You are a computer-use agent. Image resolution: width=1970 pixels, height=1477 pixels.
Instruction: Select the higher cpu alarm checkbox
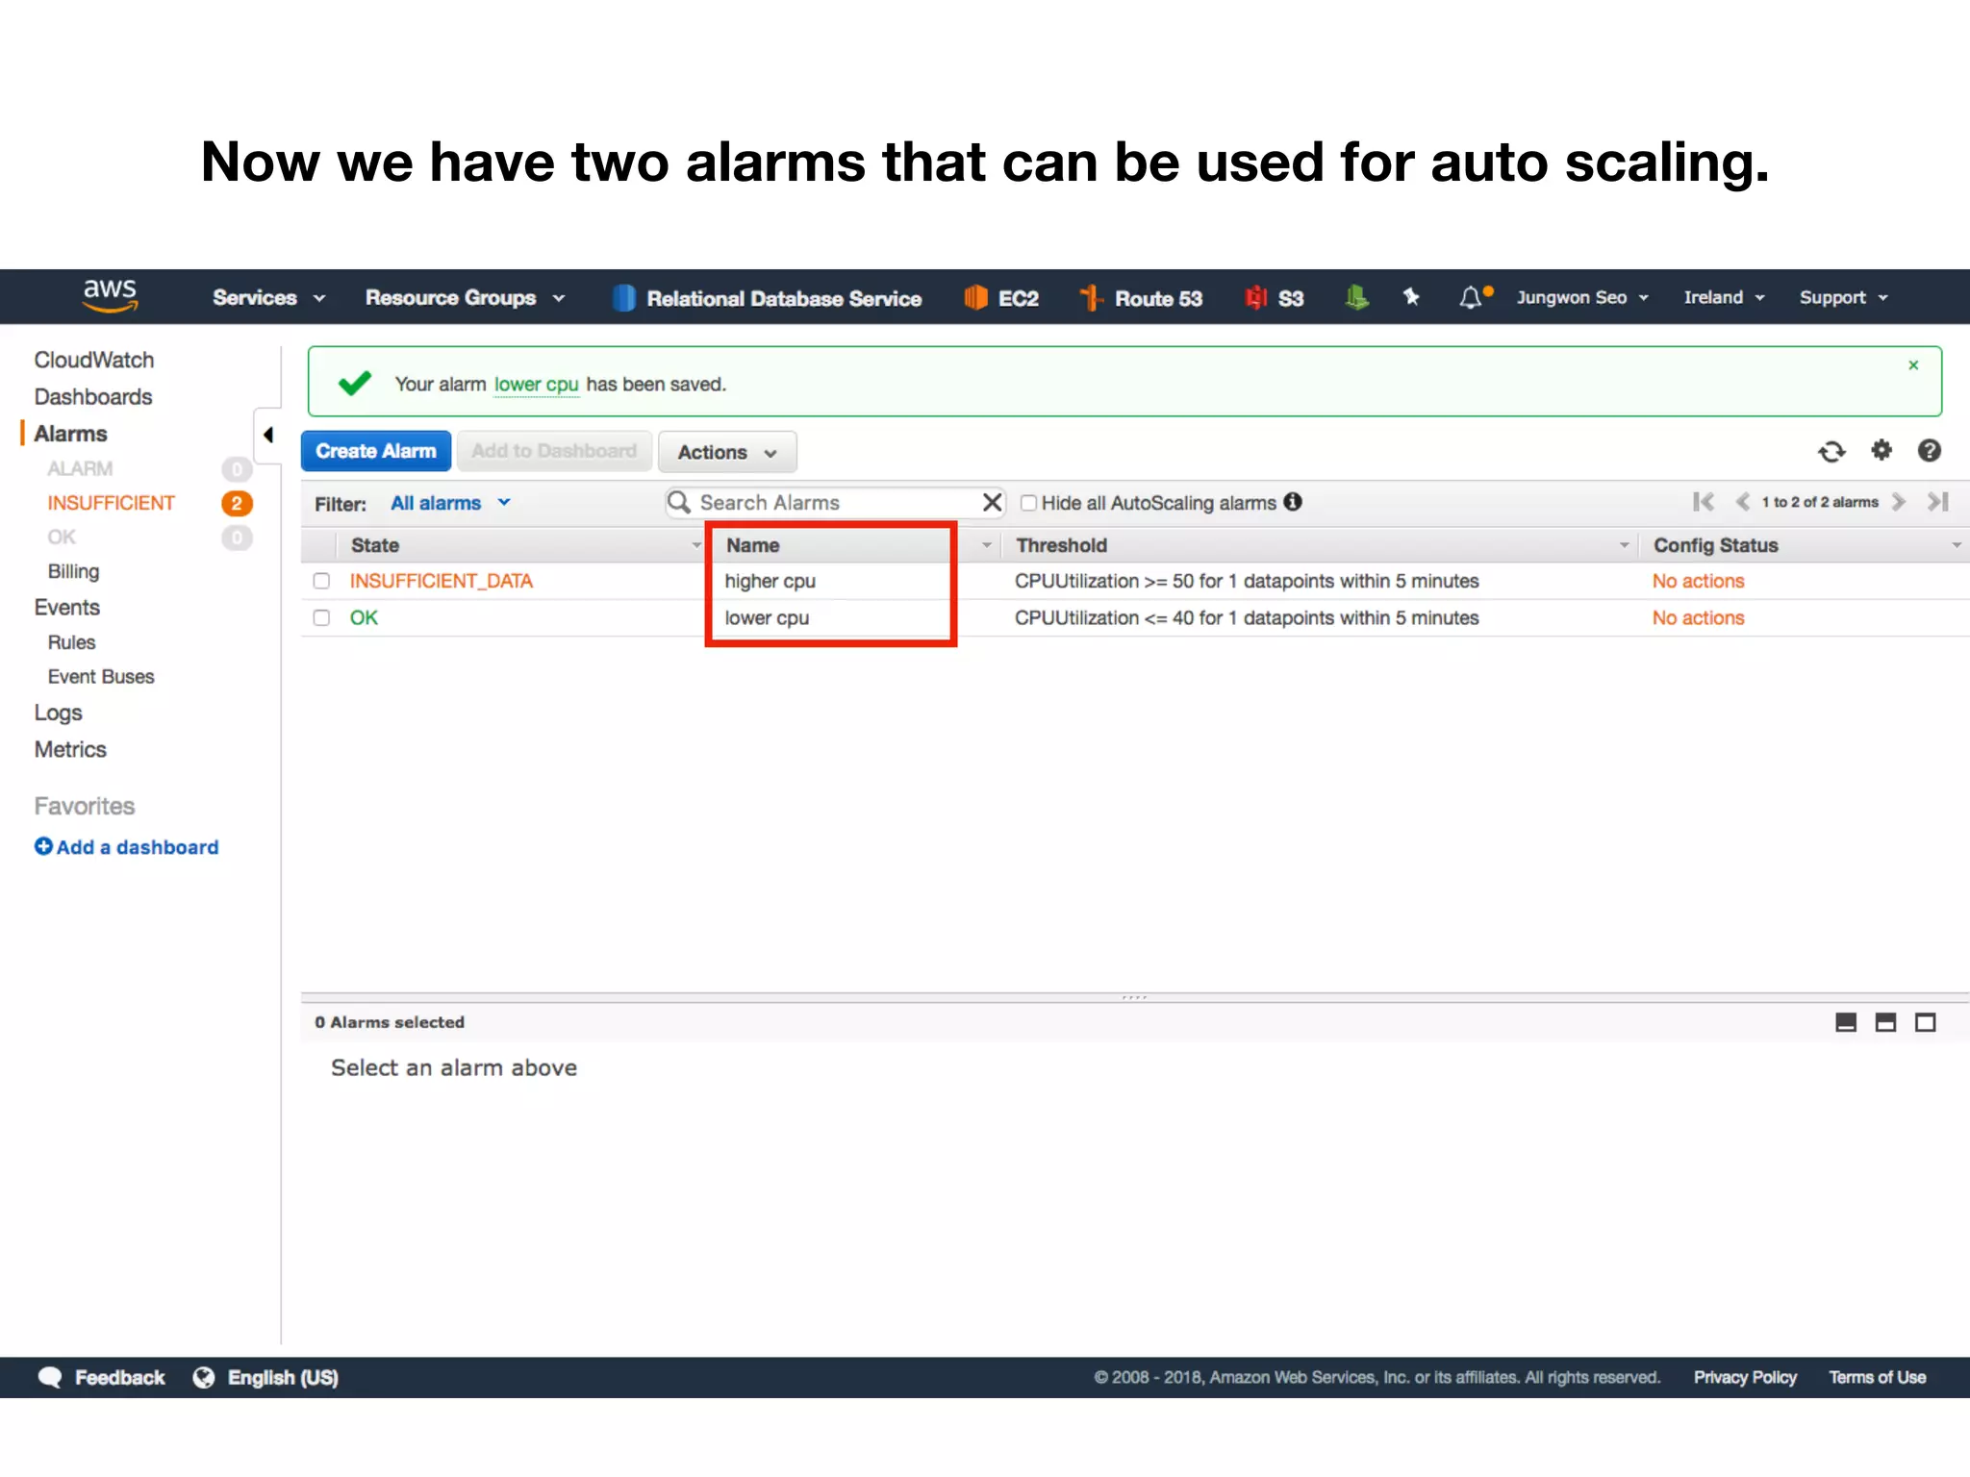(321, 581)
